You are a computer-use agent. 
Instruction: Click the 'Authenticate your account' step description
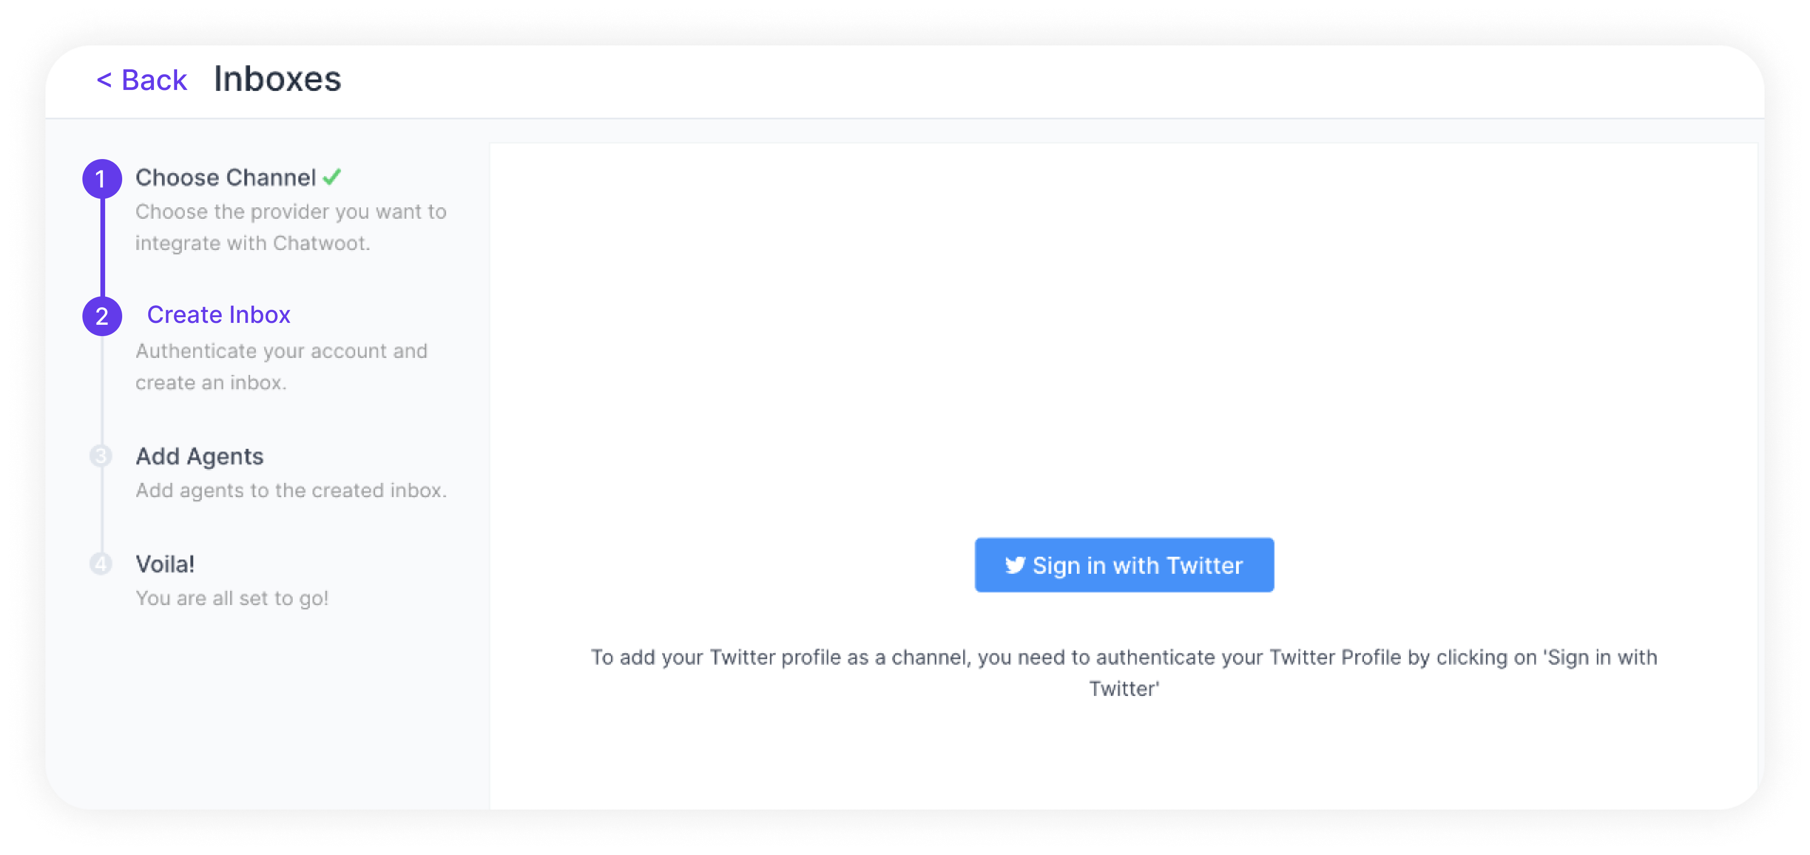[x=281, y=366]
